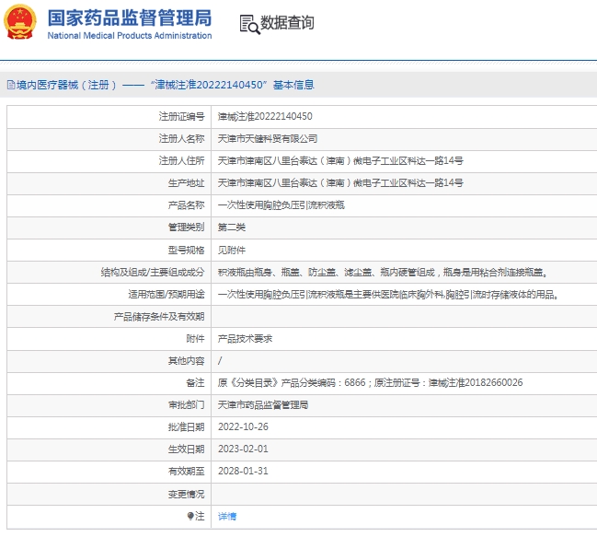
Task: Select registration number value 津械注准20222140450
Action: [265, 116]
